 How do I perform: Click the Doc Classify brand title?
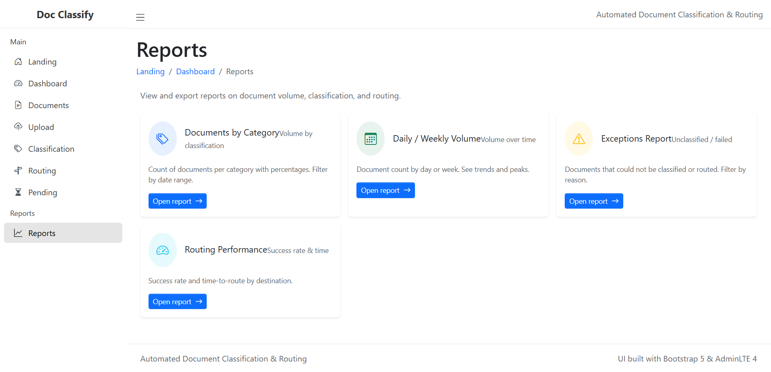point(65,15)
